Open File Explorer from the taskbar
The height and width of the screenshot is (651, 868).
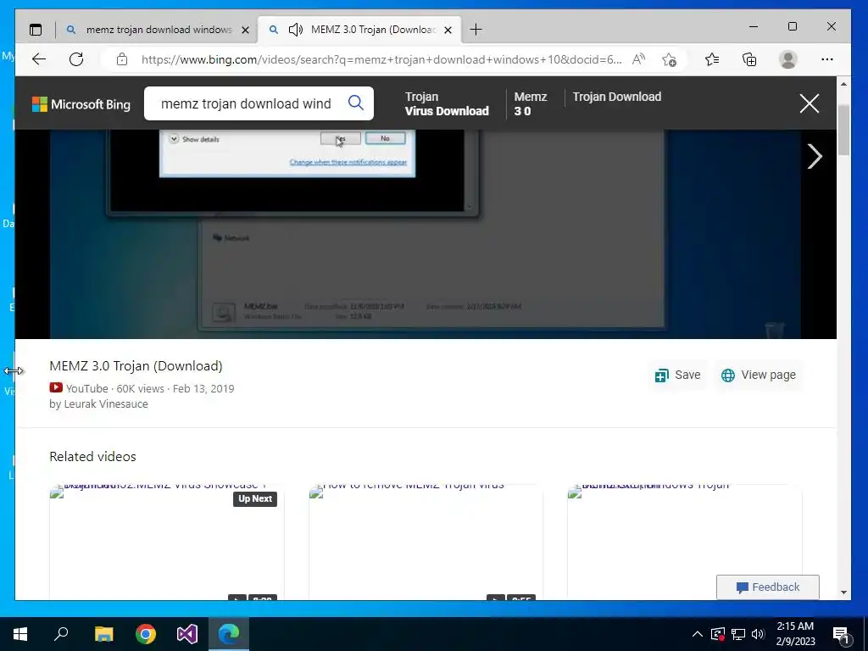click(x=103, y=634)
